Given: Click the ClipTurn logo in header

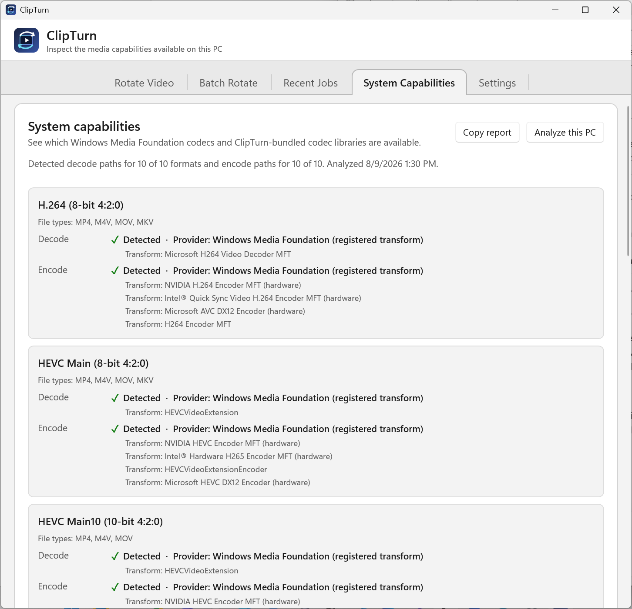Looking at the screenshot, I should (26, 40).
